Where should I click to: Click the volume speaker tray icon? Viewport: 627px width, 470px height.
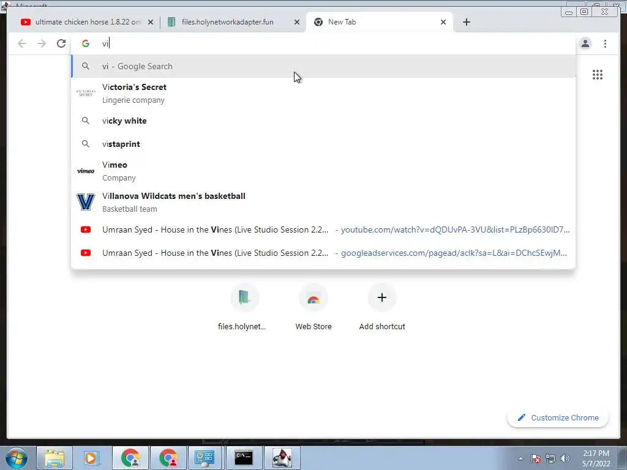(565, 458)
